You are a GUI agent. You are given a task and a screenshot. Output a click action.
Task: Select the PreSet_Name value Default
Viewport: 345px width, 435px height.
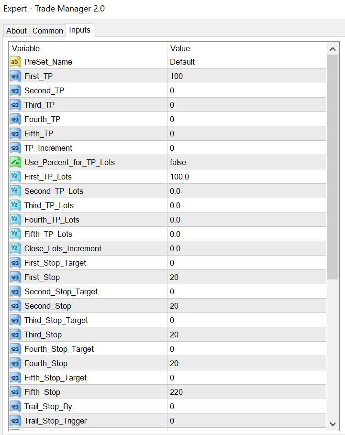(182, 62)
